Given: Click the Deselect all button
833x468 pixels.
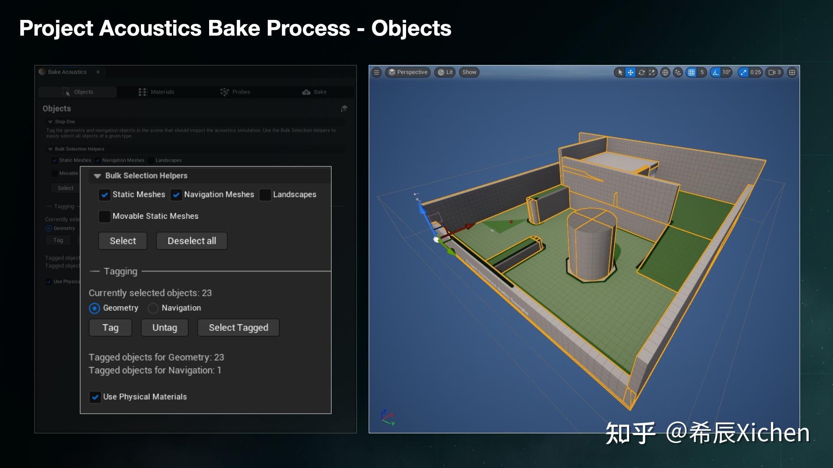Looking at the screenshot, I should pos(191,241).
